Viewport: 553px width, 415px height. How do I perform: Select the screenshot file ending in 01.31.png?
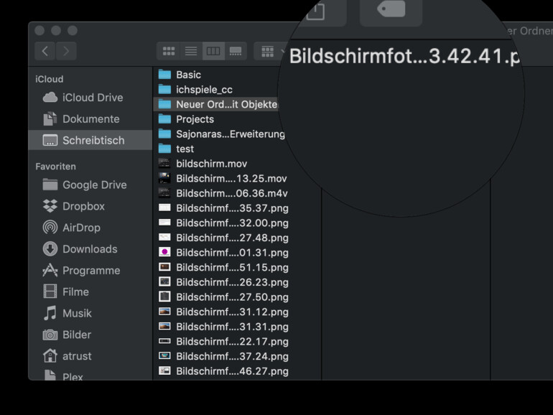tap(232, 253)
